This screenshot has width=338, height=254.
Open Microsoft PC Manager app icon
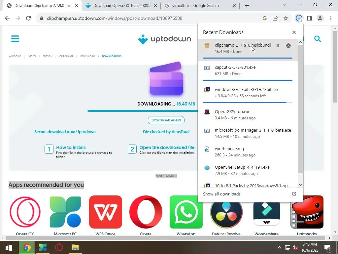pos(65,212)
